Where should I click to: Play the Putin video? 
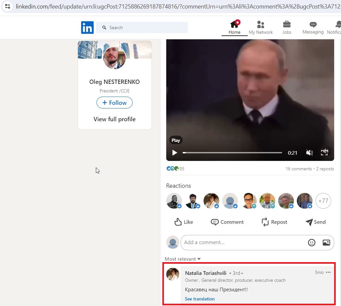[174, 152]
